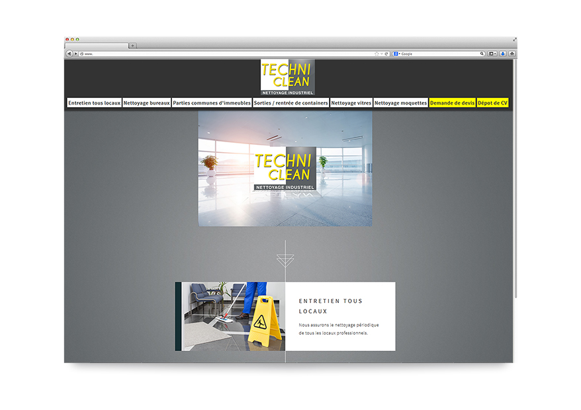Click the Techni Clean header logo

(x=288, y=77)
